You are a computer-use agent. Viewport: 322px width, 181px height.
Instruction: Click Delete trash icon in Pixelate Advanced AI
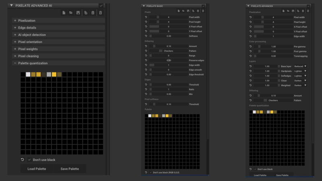coord(100,13)
